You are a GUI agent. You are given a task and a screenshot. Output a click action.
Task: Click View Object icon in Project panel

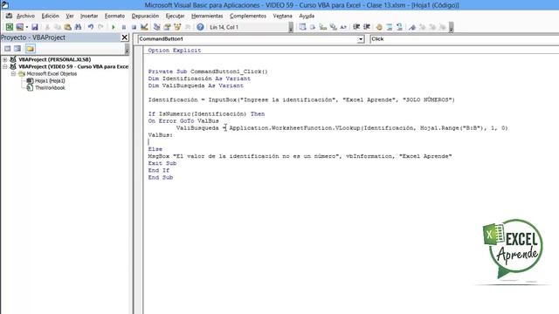[x=17, y=49]
